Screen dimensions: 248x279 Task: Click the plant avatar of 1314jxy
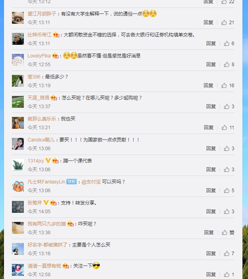pyautogui.click(x=18, y=165)
